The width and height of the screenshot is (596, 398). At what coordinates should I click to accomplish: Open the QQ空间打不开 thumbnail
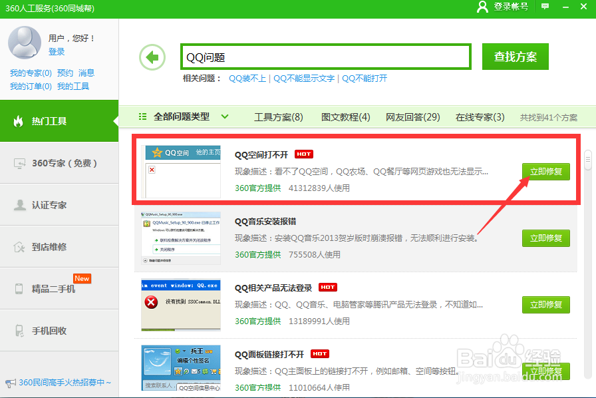181,172
